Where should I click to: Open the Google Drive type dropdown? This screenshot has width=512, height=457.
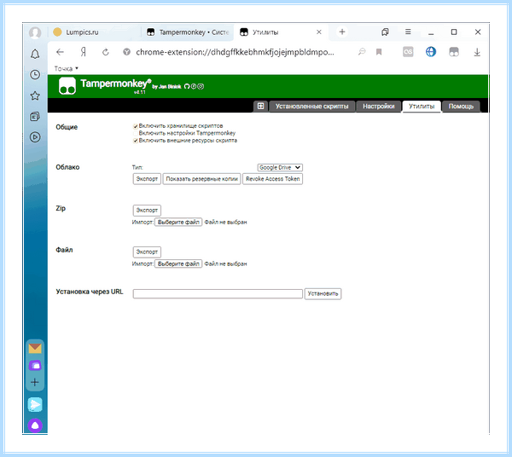point(280,167)
